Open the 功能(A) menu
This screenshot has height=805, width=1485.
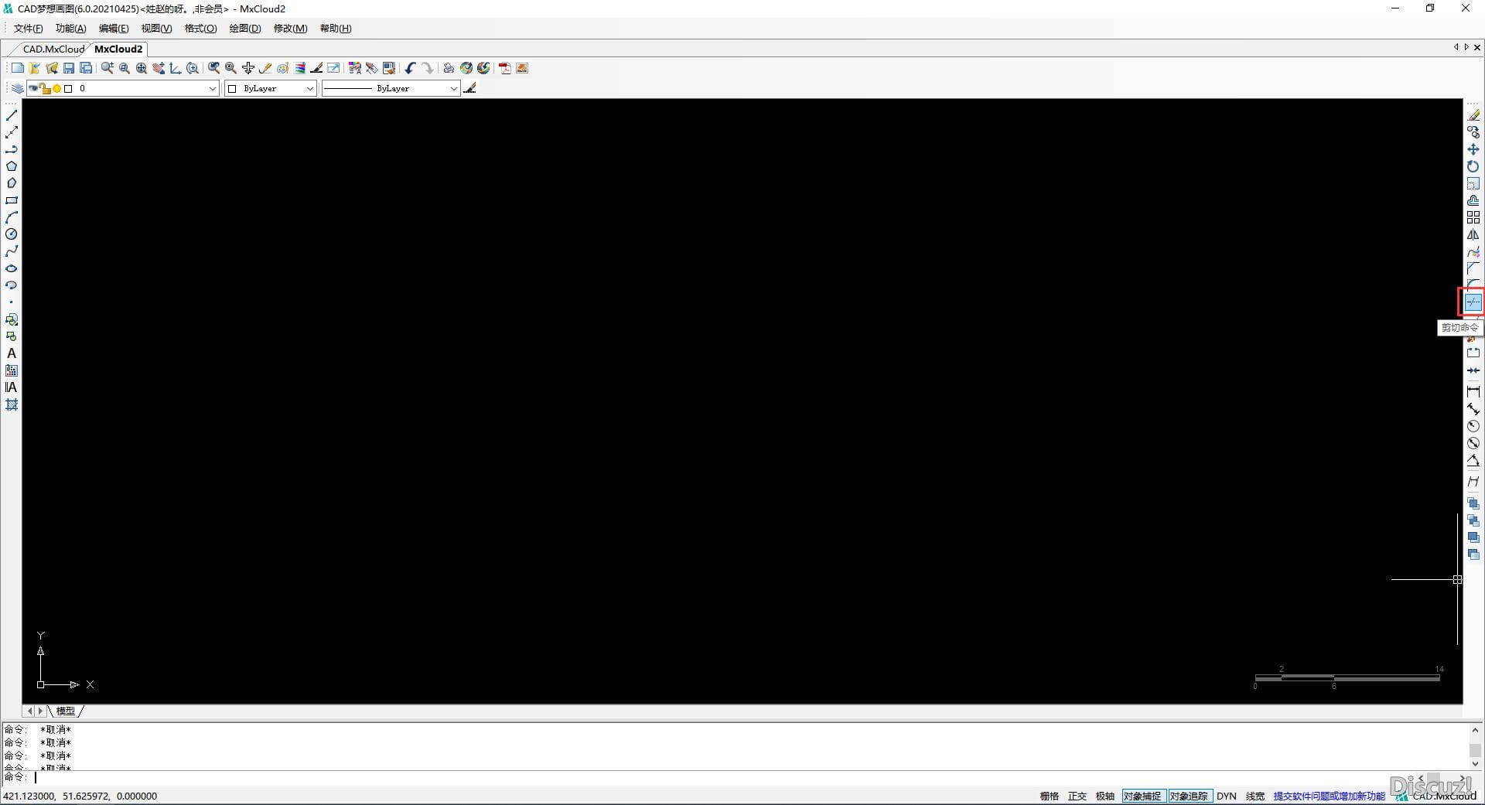click(x=70, y=29)
